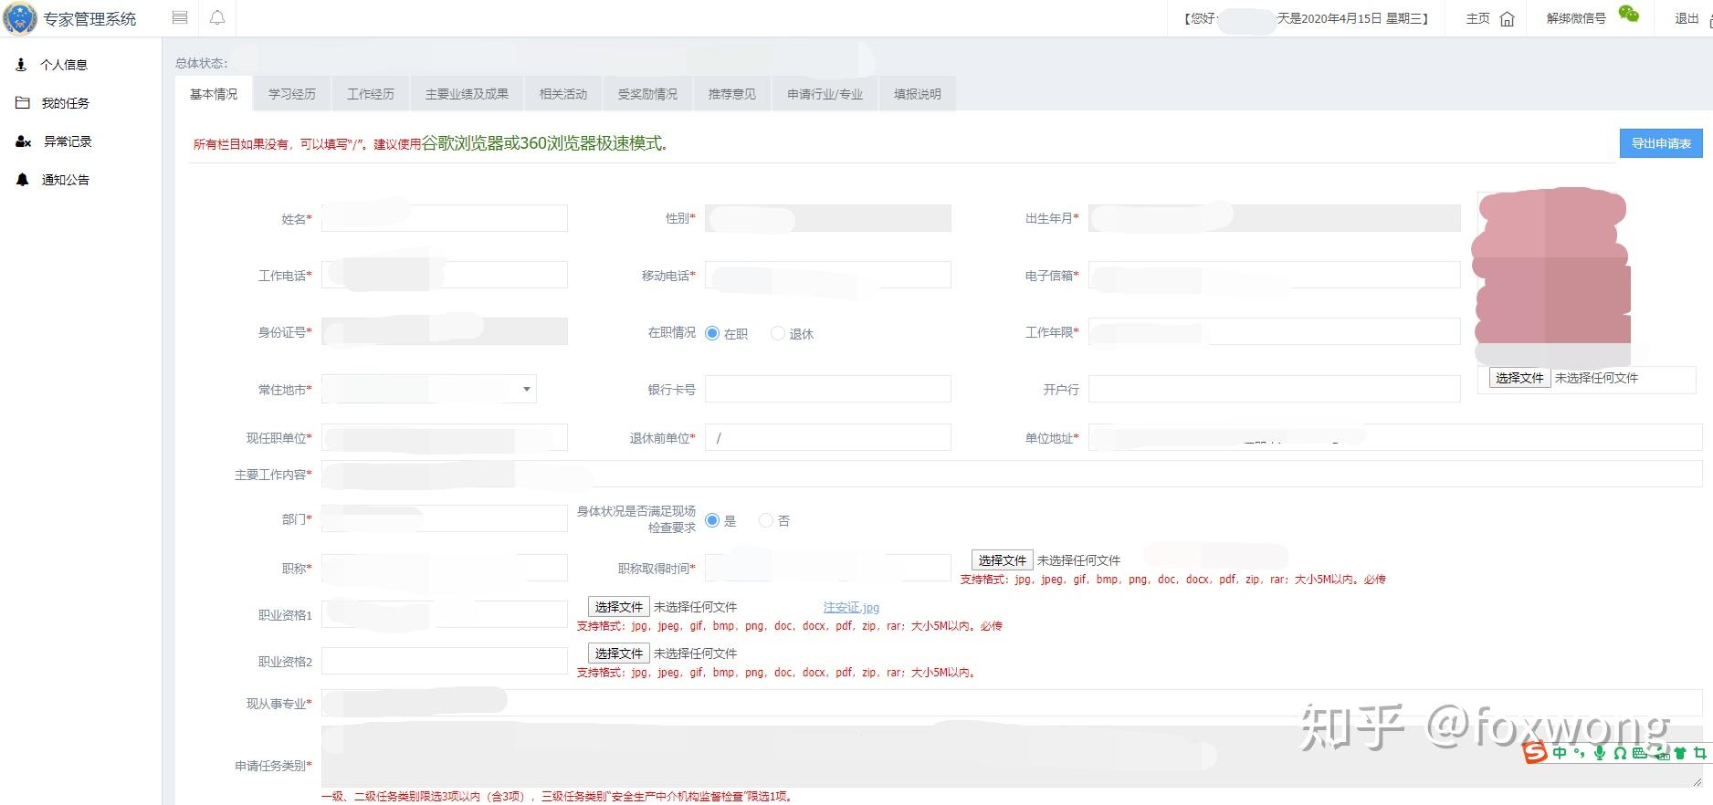Go to 主页 home icon
The width and height of the screenshot is (1713, 805).
(1507, 19)
